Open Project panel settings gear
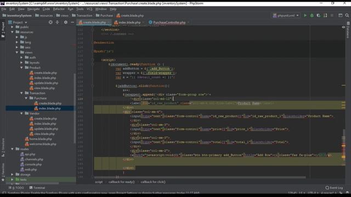The image size is (351, 197). pyautogui.click(x=66, y=22)
